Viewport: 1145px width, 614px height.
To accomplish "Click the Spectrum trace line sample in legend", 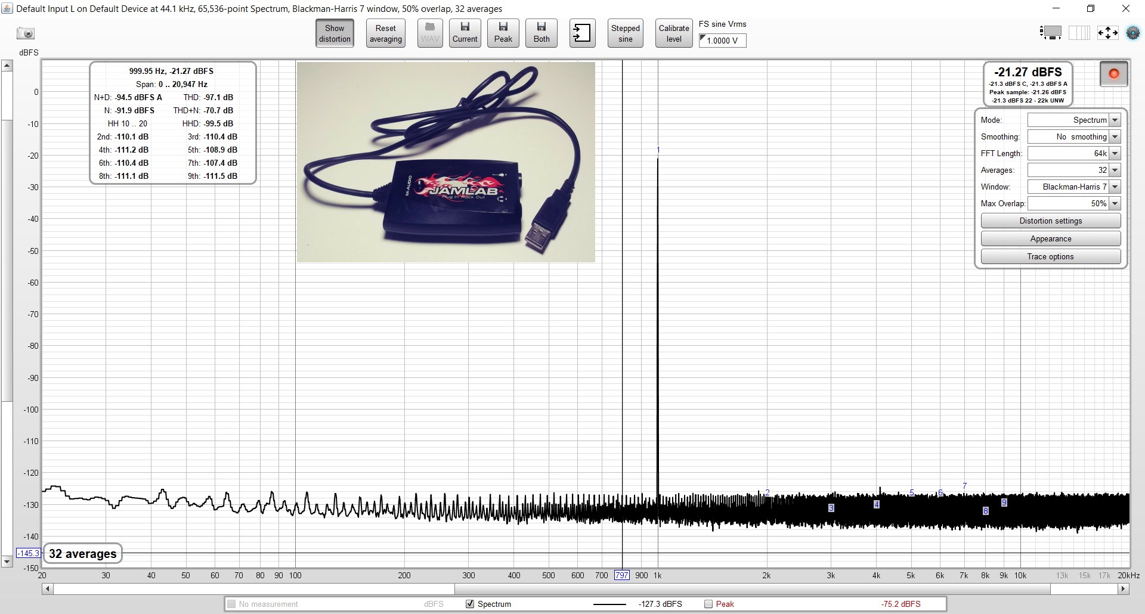I will tap(609, 604).
